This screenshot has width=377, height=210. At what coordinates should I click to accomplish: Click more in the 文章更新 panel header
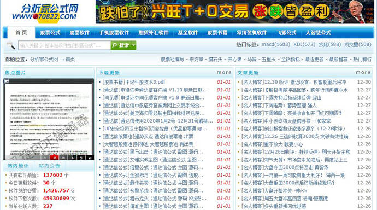pyautogui.click(x=363, y=72)
